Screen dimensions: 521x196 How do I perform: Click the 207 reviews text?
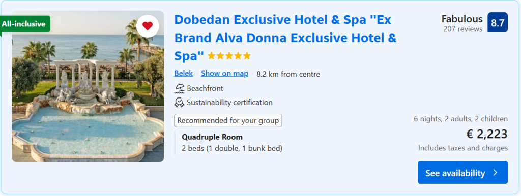tap(462, 29)
